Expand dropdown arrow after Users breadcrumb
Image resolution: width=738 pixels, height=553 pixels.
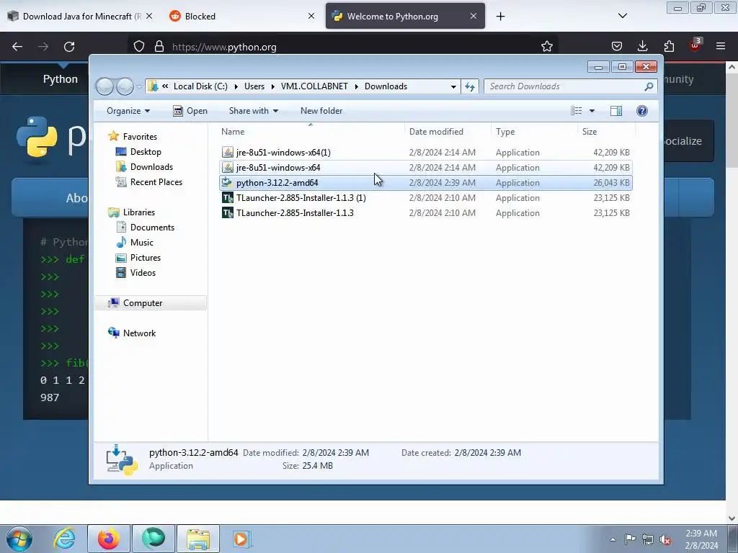pyautogui.click(x=273, y=86)
